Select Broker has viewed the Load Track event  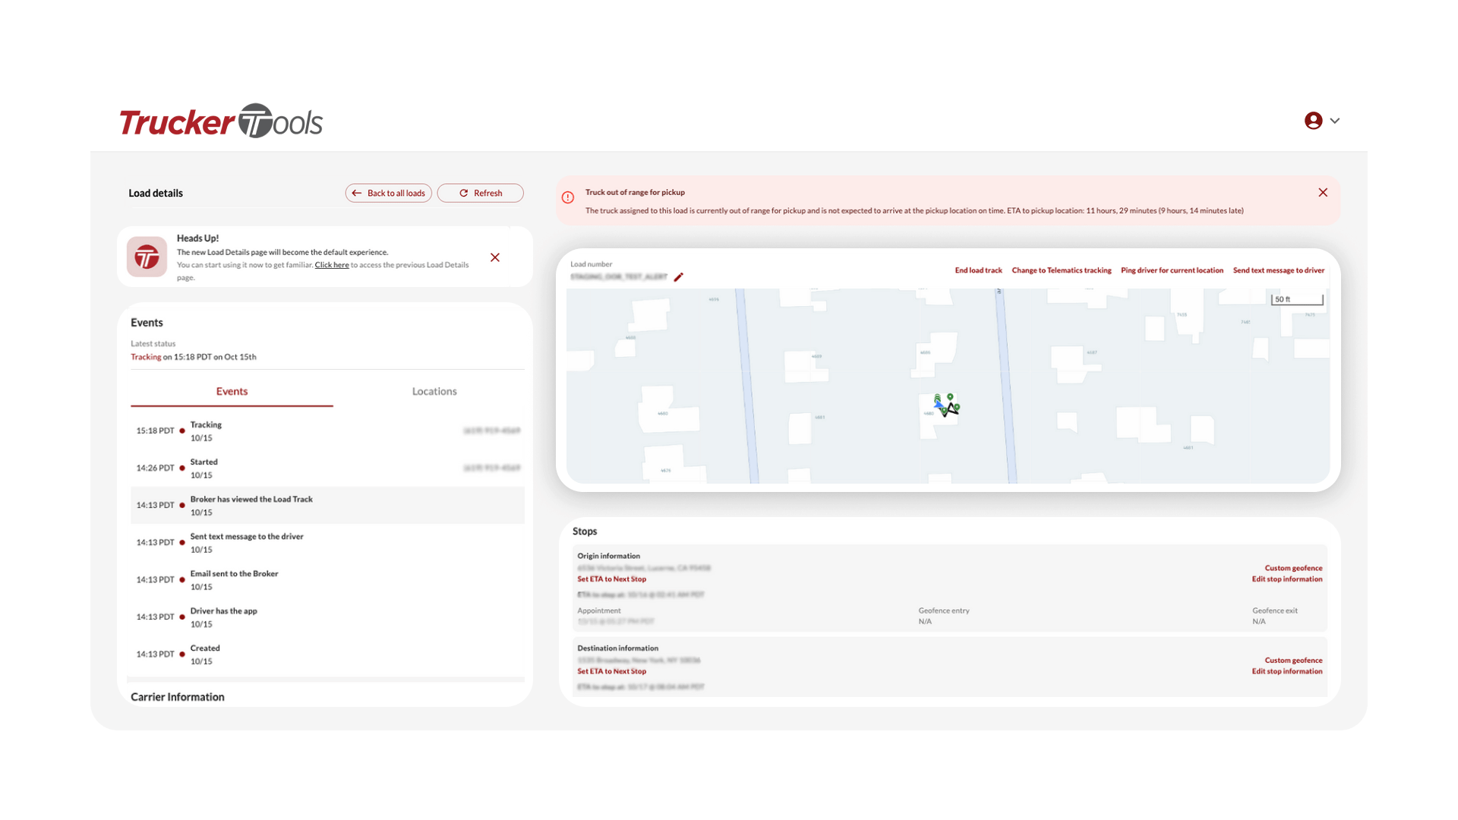(251, 500)
